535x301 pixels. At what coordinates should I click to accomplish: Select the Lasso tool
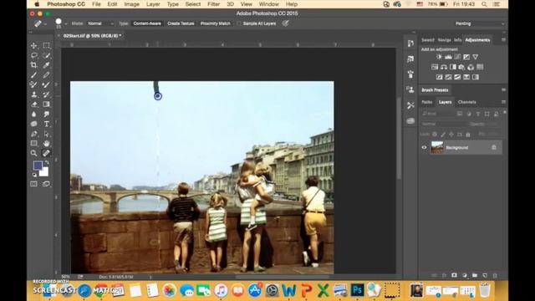[33, 55]
